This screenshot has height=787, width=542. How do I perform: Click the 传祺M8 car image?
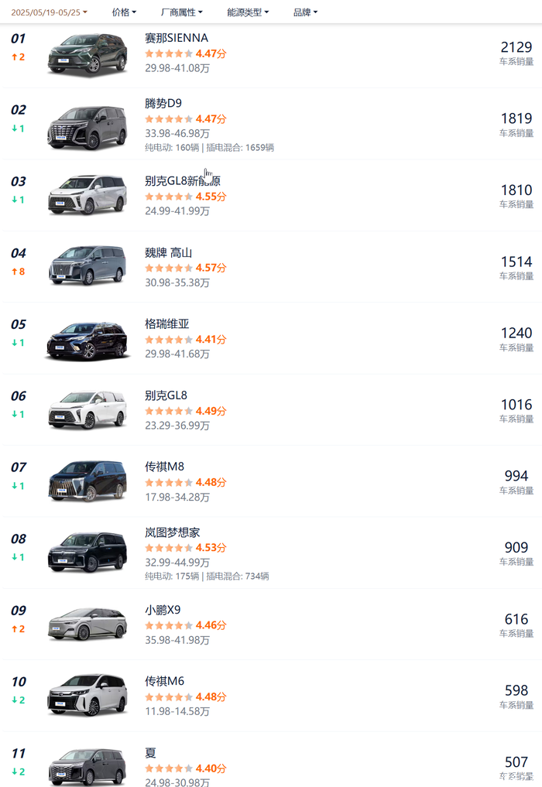pos(87,481)
